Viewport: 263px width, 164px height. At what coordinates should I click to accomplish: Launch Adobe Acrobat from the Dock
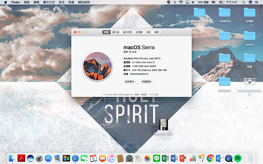(21, 158)
